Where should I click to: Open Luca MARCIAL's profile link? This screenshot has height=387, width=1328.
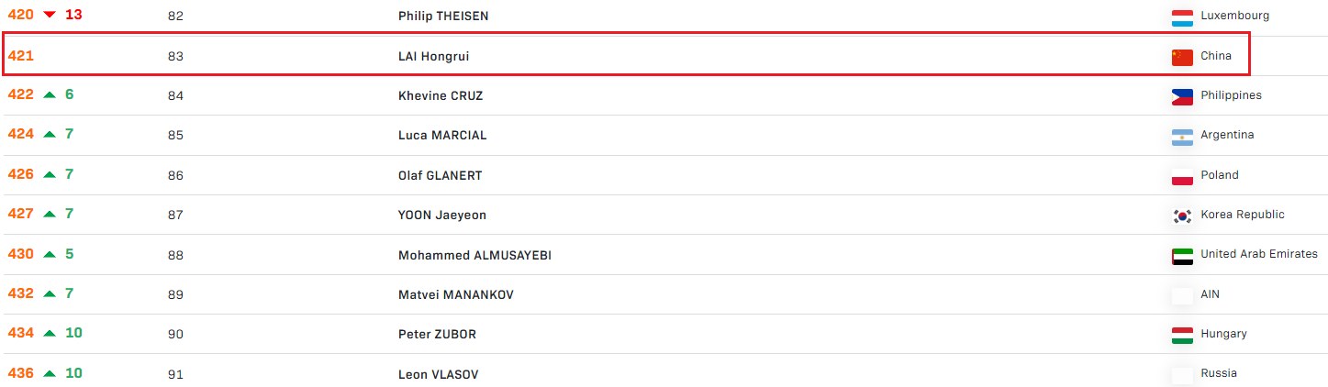tap(442, 136)
